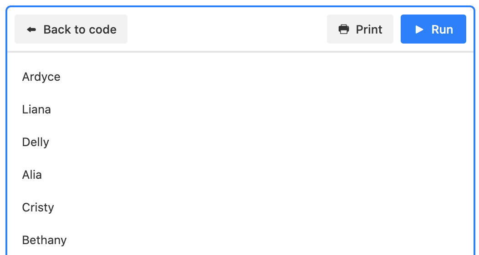Click the name Delly in output
This screenshot has height=255, width=479.
(36, 142)
